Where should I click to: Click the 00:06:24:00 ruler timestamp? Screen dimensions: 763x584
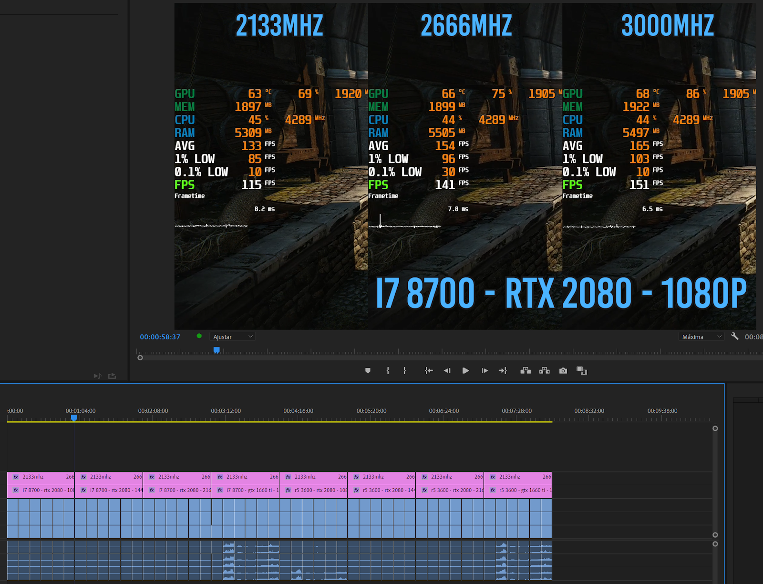444,410
